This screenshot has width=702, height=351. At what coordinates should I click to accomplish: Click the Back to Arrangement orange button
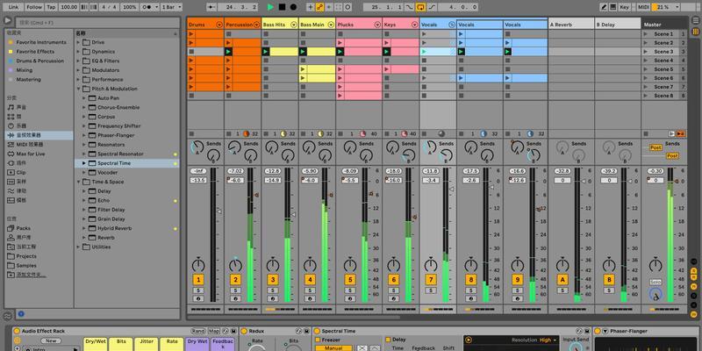click(x=681, y=133)
